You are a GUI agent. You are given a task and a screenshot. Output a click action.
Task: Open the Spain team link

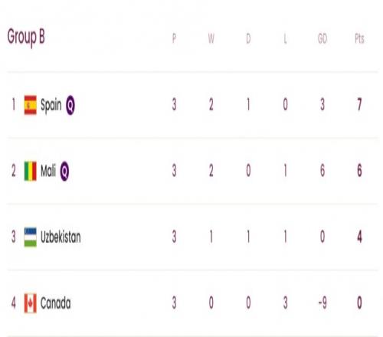[x=51, y=105]
